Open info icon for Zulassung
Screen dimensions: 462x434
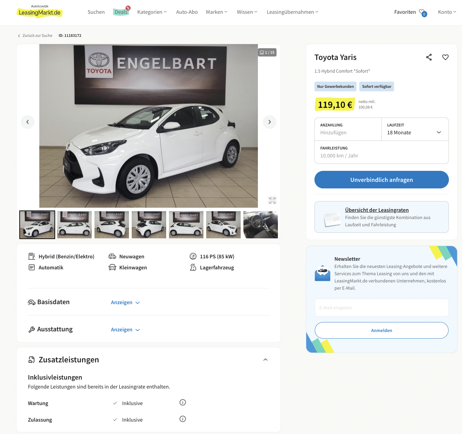tap(183, 419)
